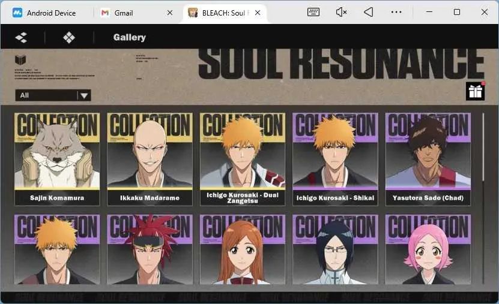Expand the All filter dropdown arrow
Screen dimensions: 499x304
coord(84,95)
